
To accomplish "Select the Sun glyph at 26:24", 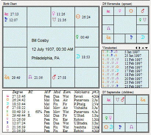I will (x=78, y=17).
